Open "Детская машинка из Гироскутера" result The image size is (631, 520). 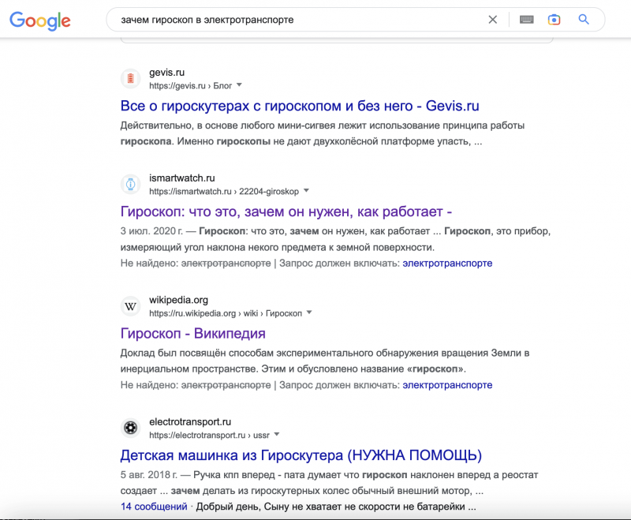301,455
